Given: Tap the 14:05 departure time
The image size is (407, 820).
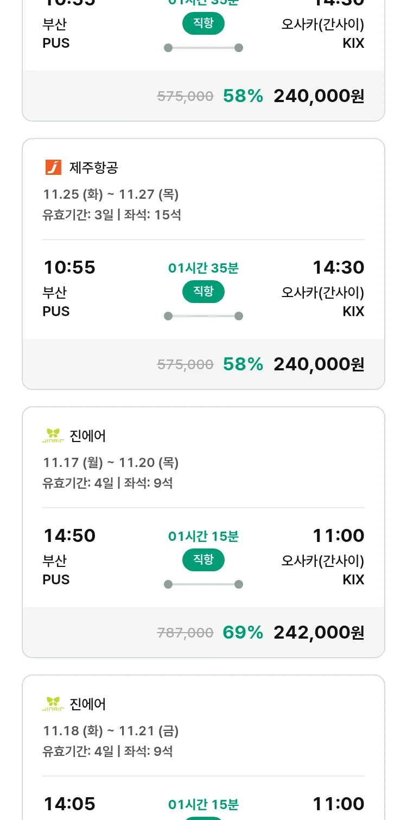Looking at the screenshot, I should tap(69, 804).
